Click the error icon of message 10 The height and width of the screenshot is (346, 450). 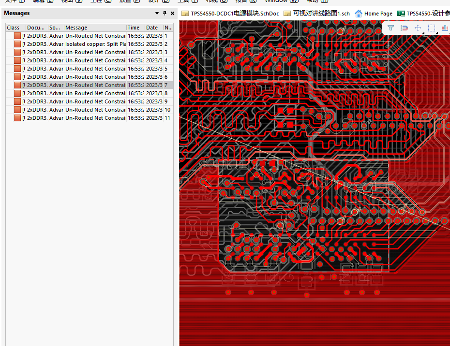point(17,110)
